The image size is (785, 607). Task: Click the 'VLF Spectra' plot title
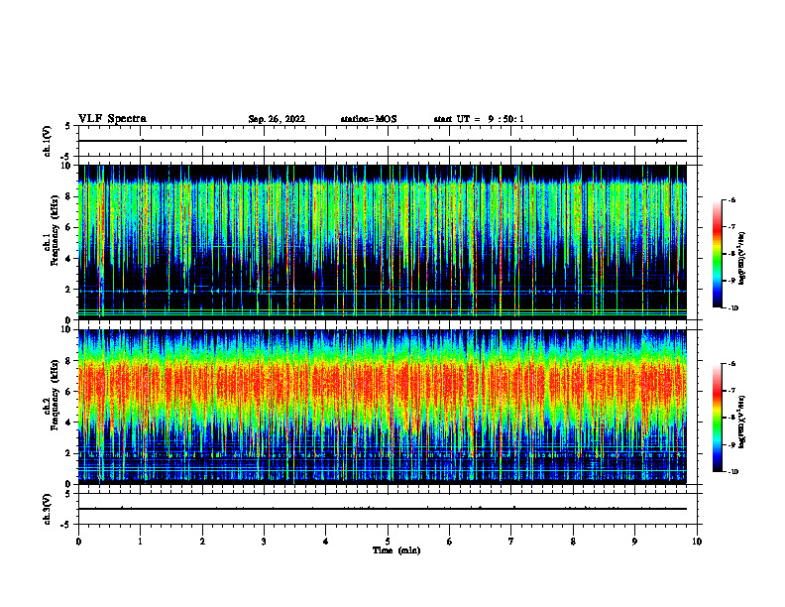[x=112, y=119]
